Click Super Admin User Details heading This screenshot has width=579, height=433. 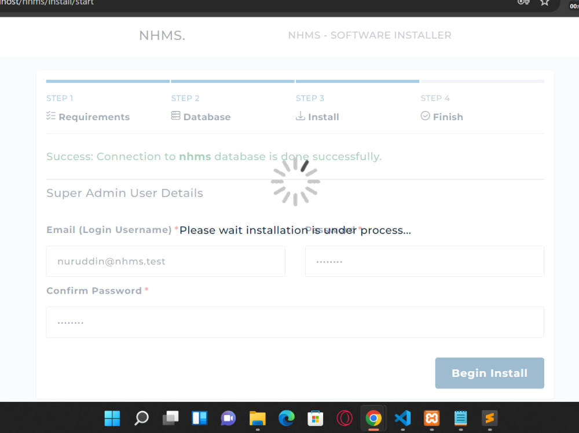125,193
